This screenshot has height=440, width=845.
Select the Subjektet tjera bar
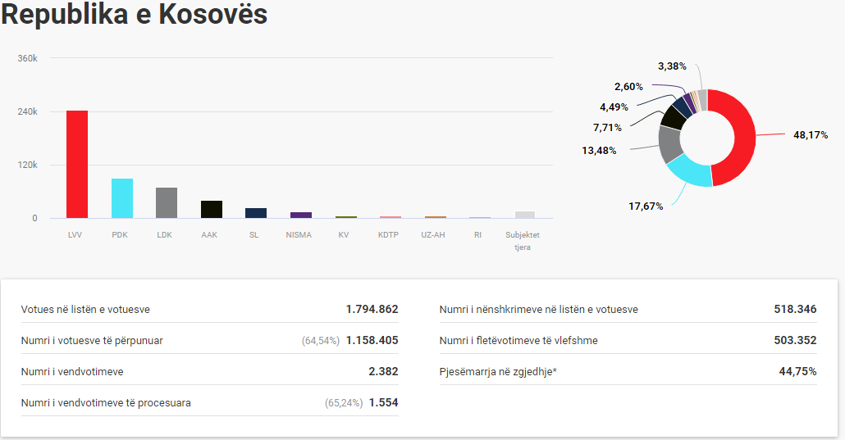point(525,215)
